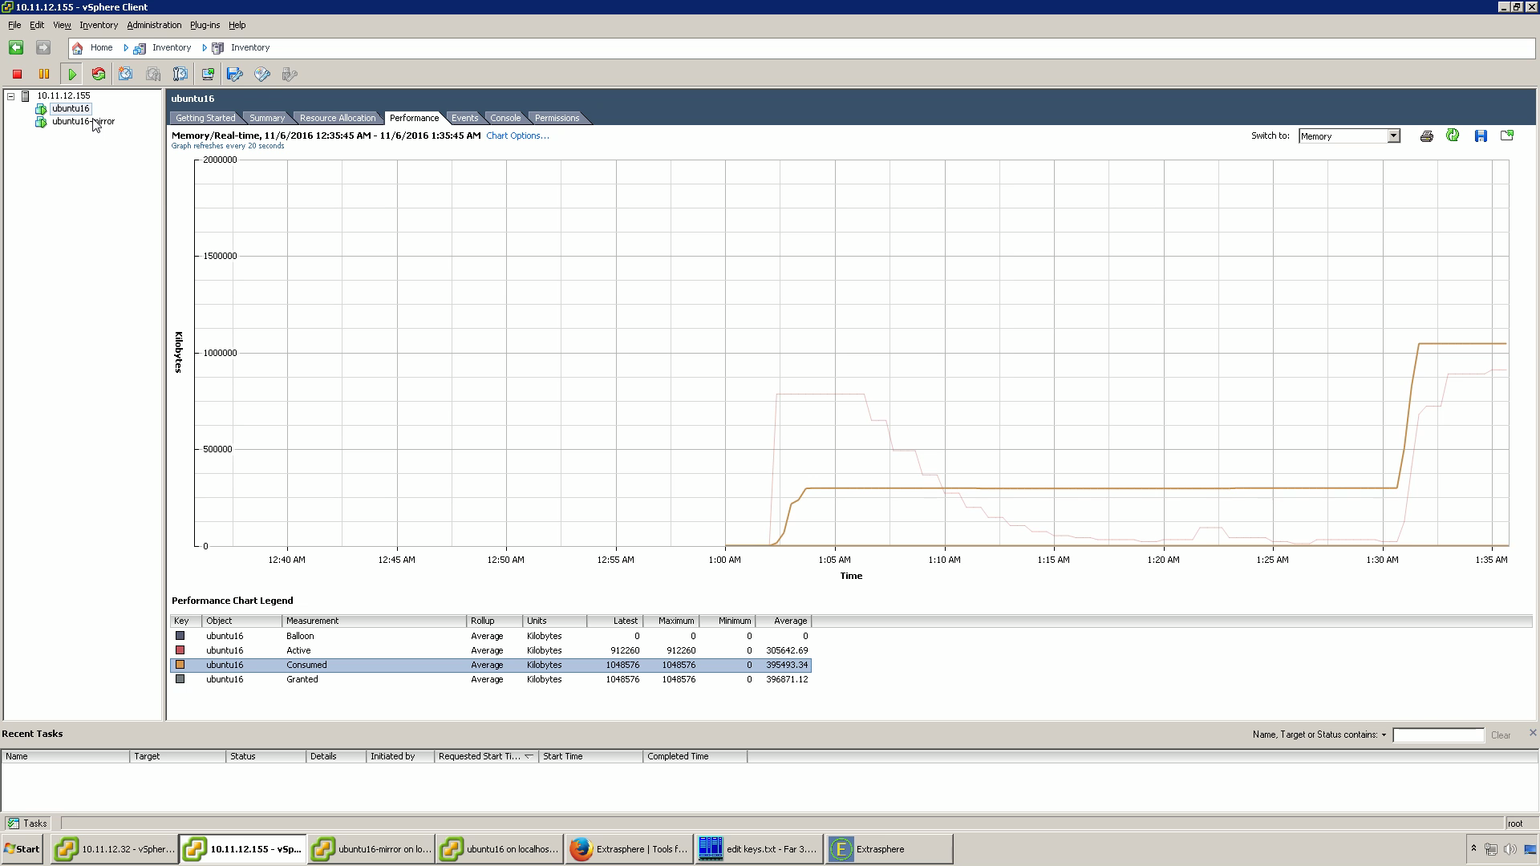This screenshot has height=866, width=1540.
Task: Click the Granted legend color key
Action: point(180,679)
